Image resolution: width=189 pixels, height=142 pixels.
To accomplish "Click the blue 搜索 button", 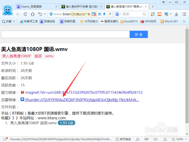I will pos(139,34).
